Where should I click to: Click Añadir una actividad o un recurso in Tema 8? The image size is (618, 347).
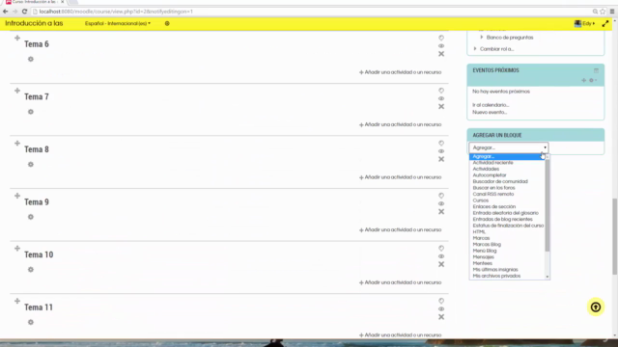point(400,177)
